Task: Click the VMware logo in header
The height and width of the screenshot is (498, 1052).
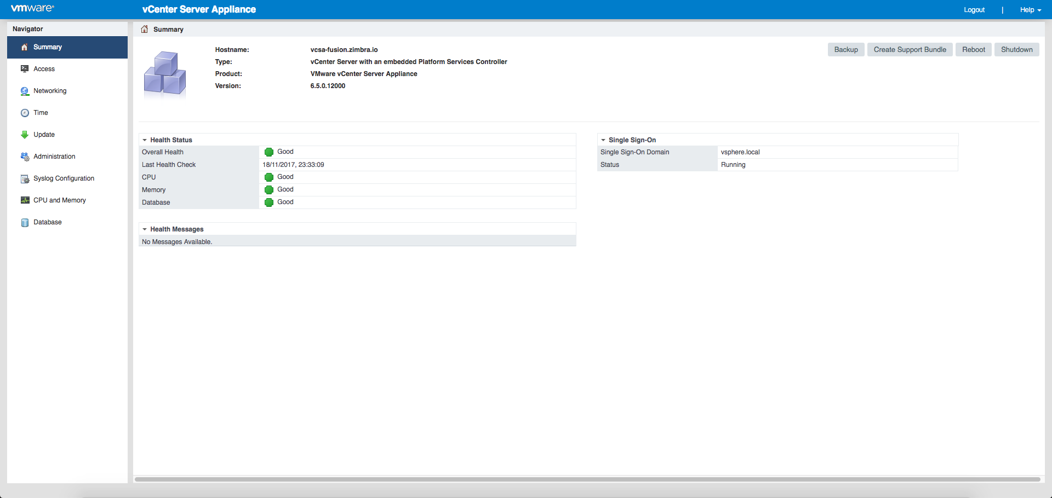Action: [x=32, y=8]
